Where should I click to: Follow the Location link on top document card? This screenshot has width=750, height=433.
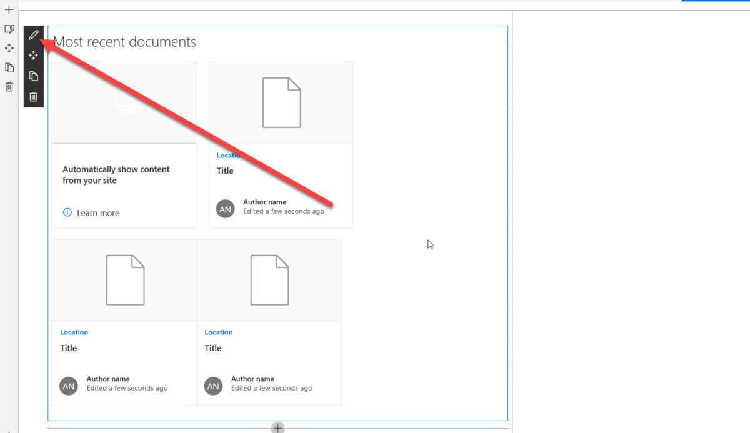point(229,155)
